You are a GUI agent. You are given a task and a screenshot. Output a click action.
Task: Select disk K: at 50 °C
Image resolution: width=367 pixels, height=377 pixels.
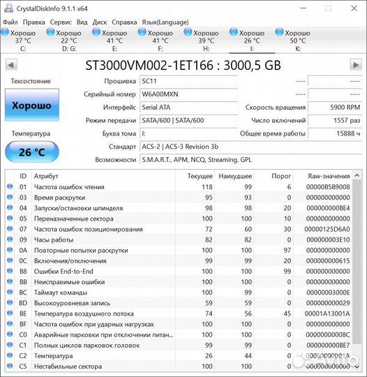[298, 40]
